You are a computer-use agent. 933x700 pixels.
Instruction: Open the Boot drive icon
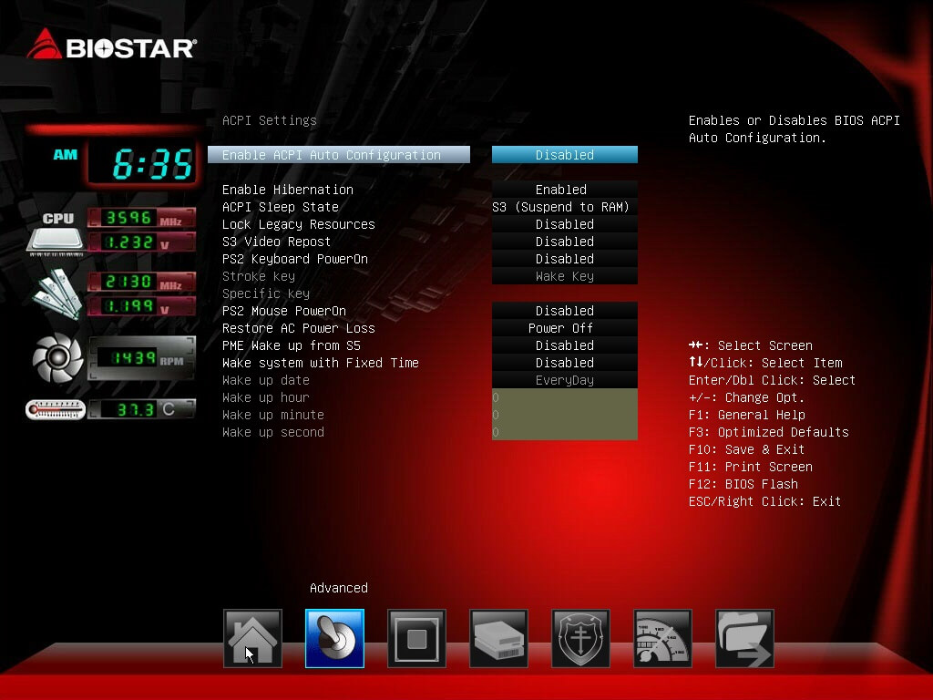coord(498,638)
